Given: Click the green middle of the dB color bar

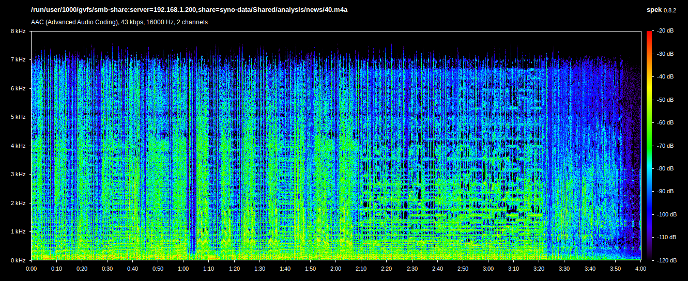Looking at the screenshot, I should point(649,134).
